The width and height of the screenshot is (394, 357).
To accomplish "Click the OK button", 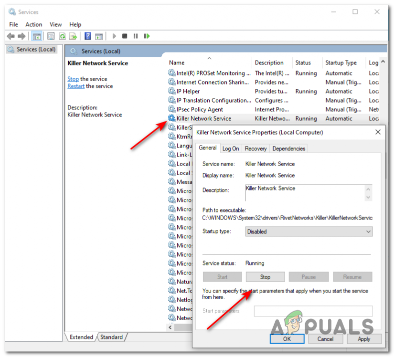I will tap(287, 339).
